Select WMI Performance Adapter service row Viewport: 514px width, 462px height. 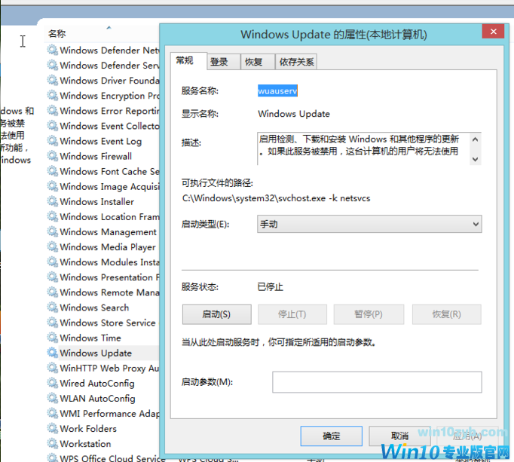(x=102, y=413)
